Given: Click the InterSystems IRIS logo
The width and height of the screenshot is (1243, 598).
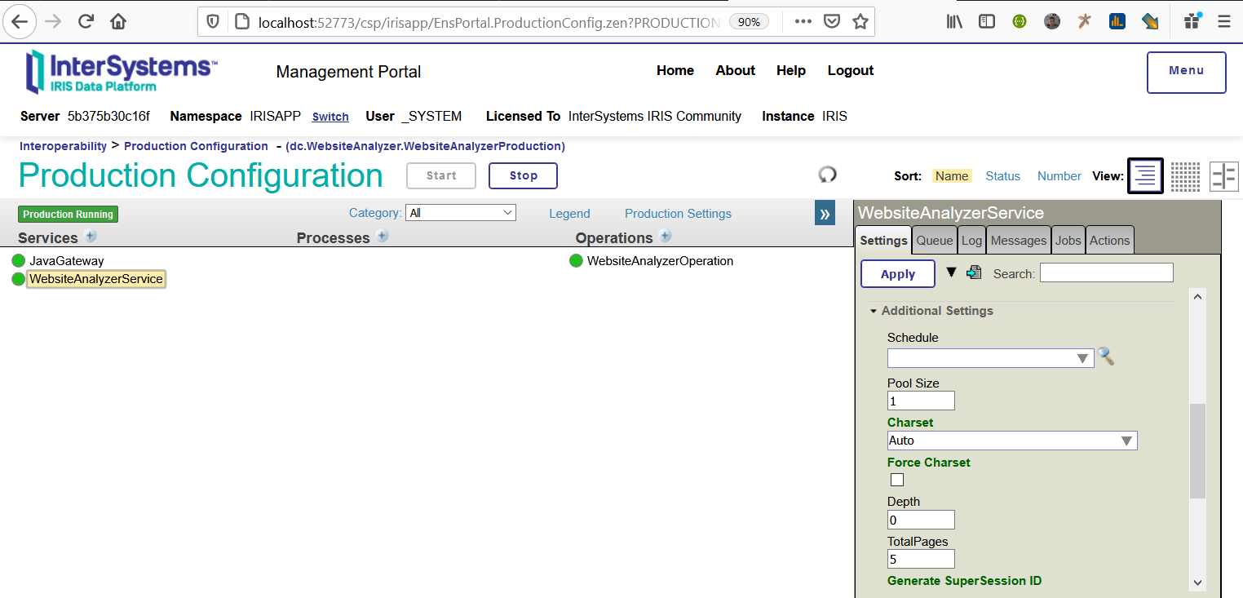Looking at the screenshot, I should point(121,71).
